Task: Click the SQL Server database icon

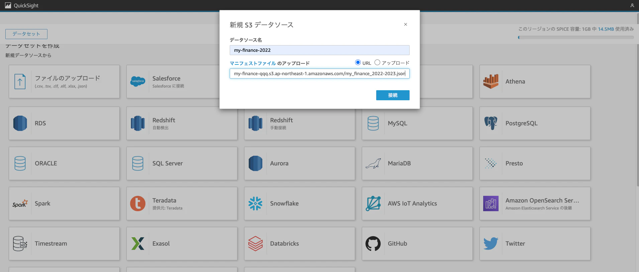Action: 138,163
